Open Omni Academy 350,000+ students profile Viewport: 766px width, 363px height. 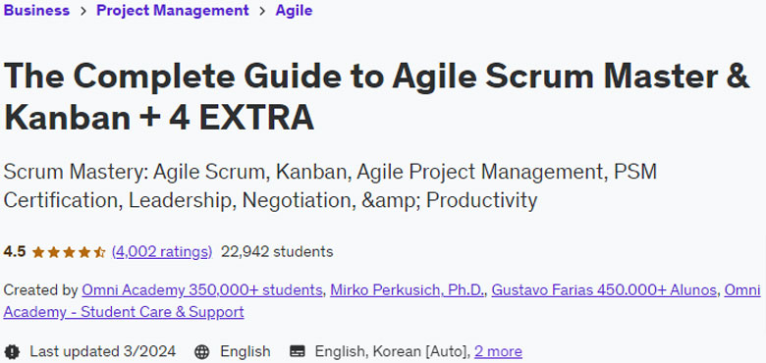click(x=201, y=290)
